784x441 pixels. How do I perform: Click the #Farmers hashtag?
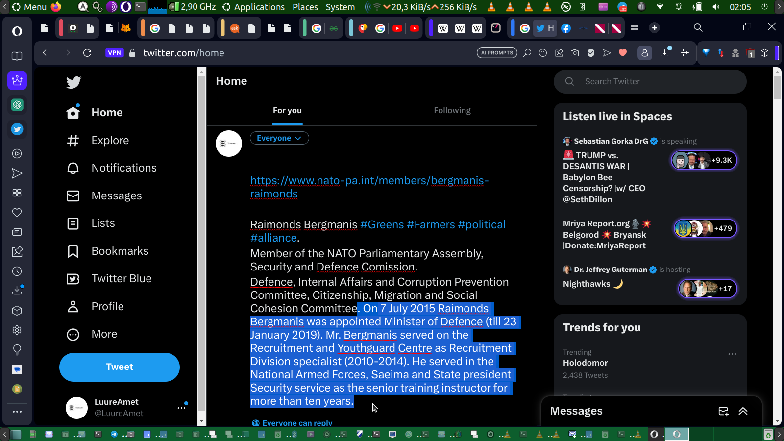tap(431, 224)
